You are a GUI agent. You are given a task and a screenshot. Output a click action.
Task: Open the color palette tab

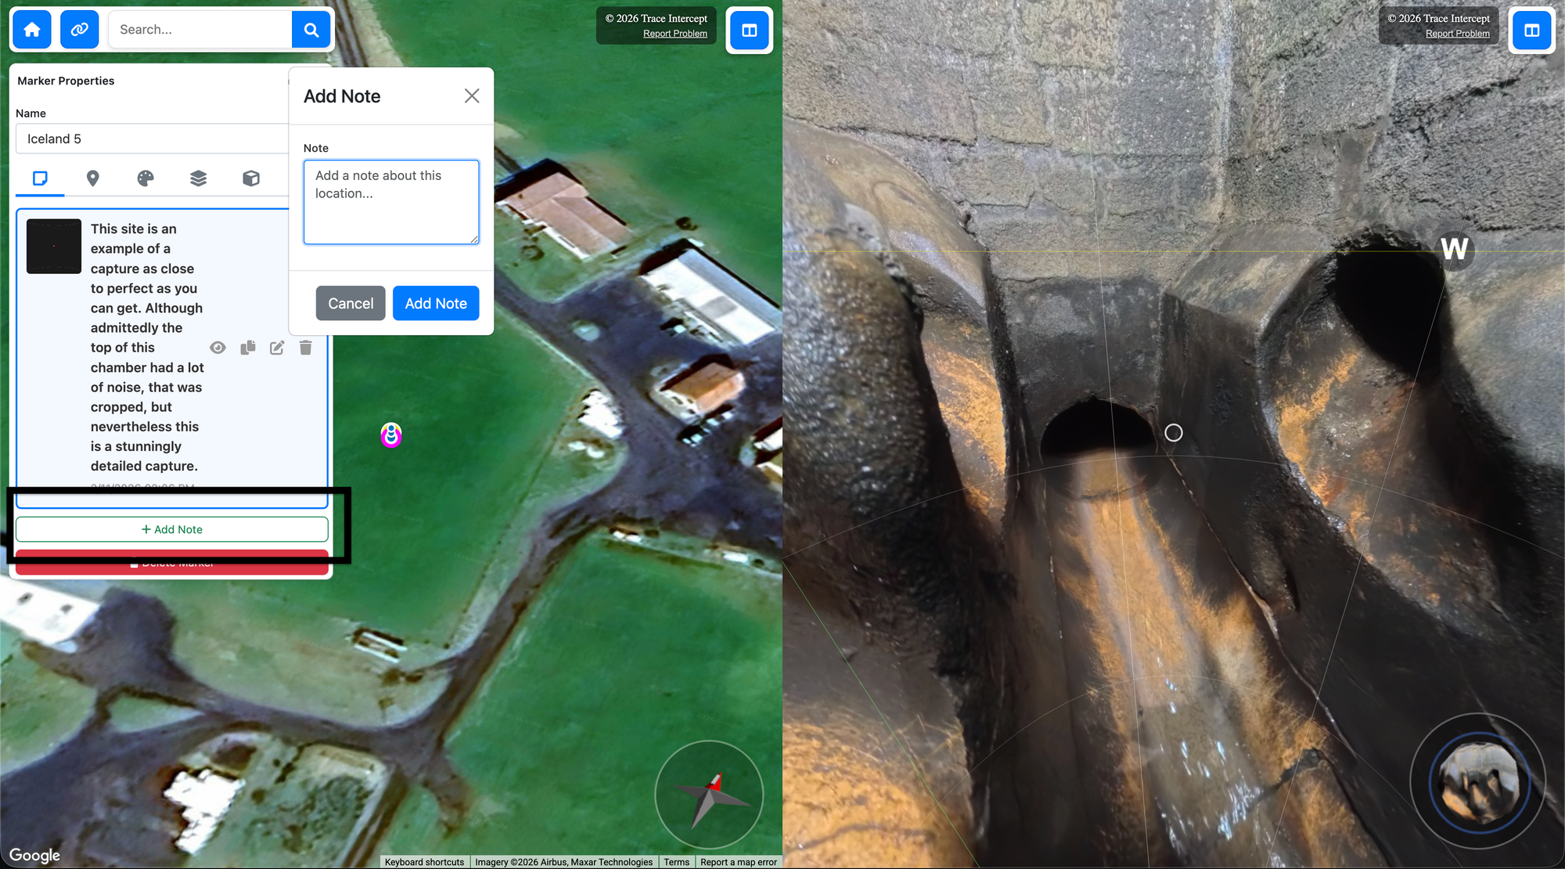[146, 178]
